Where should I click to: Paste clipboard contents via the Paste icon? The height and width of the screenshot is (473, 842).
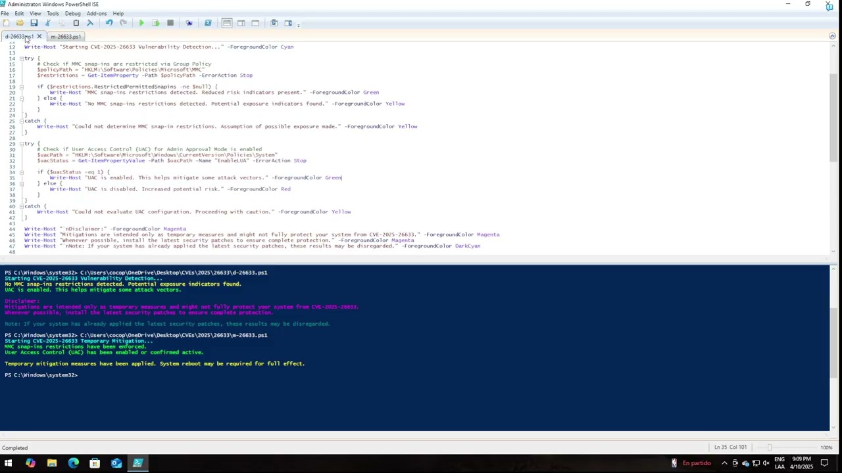[x=76, y=23]
